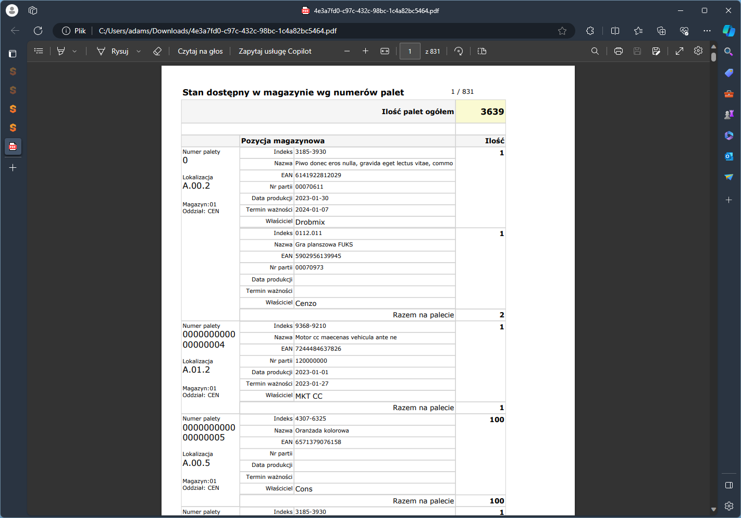Image resolution: width=741 pixels, height=518 pixels.
Task: Open the favorites list
Action: (638, 31)
